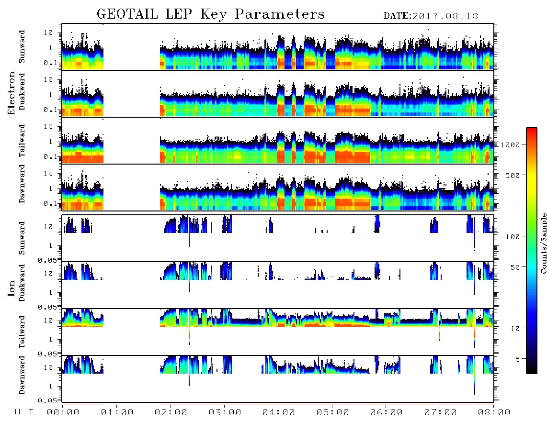Click the "04:00" time tick label

click(x=279, y=413)
